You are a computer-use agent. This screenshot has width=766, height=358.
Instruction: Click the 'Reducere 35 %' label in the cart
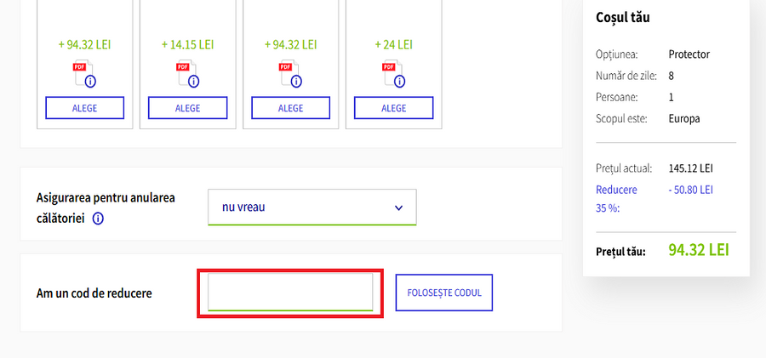pyautogui.click(x=617, y=198)
